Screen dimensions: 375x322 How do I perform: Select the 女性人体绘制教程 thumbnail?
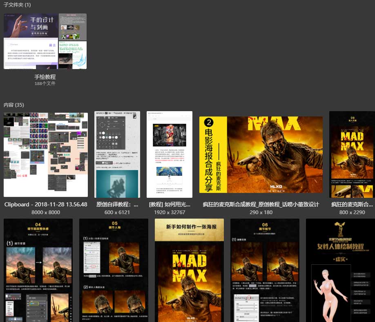tap(340, 271)
